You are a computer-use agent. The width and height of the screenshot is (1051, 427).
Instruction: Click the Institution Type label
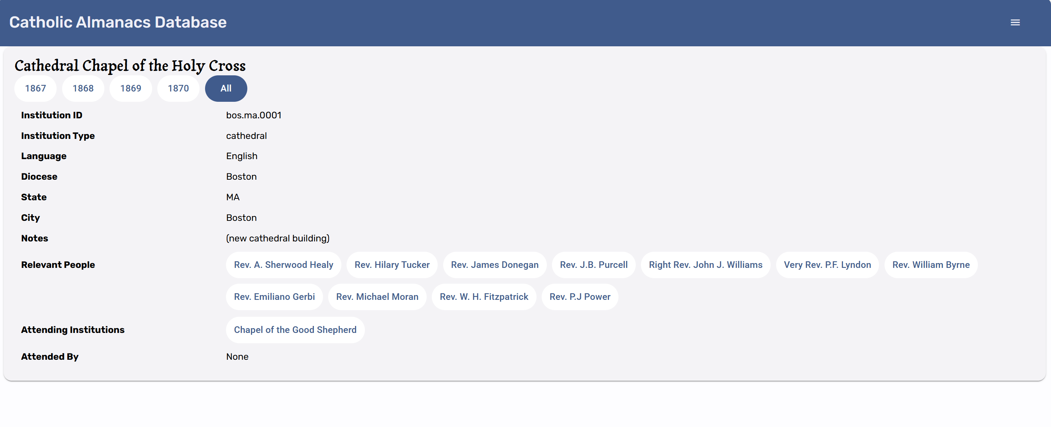point(58,136)
